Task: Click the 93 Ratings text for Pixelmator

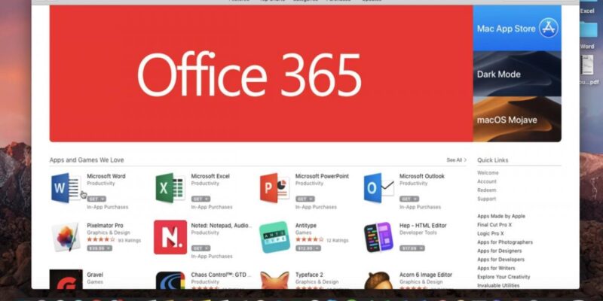Action: pyautogui.click(x=129, y=240)
